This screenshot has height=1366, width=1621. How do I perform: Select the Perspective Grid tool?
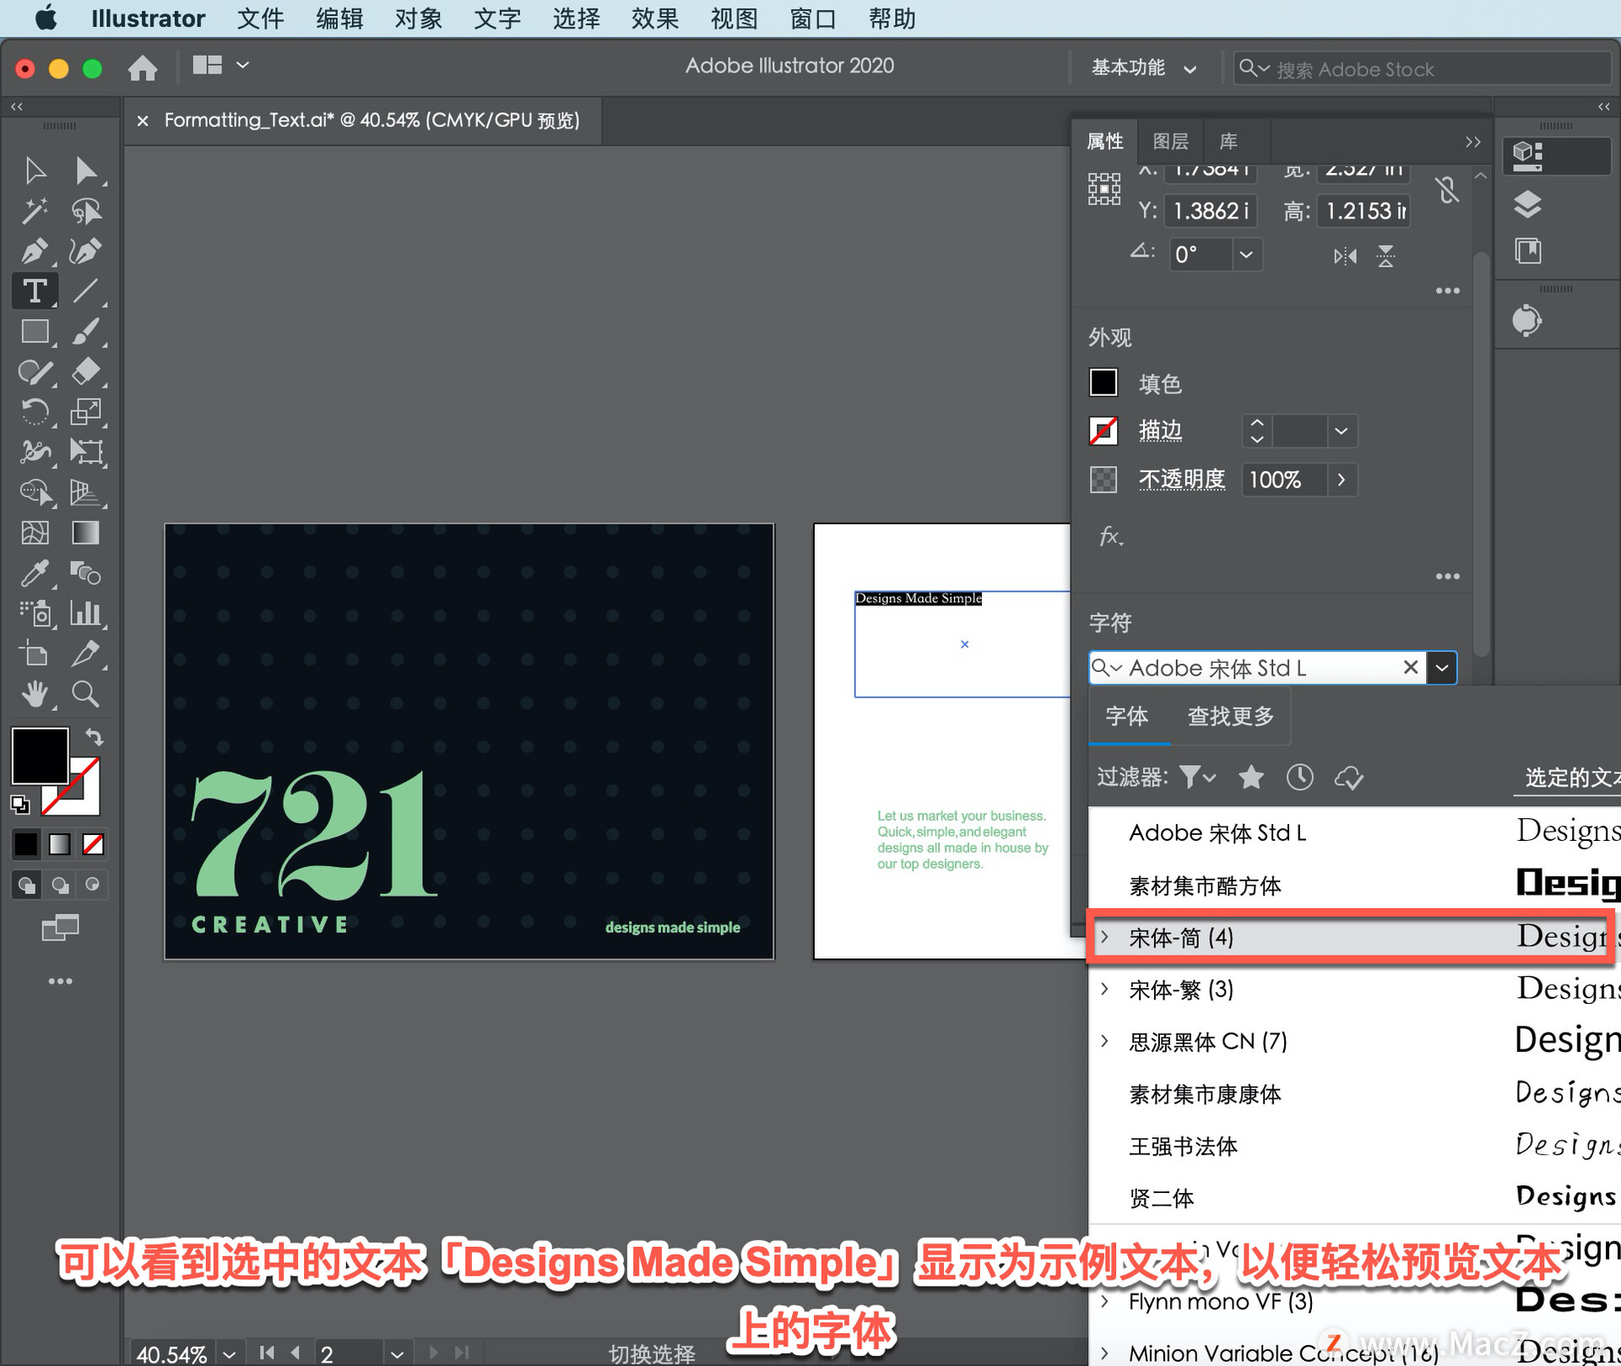click(x=85, y=492)
